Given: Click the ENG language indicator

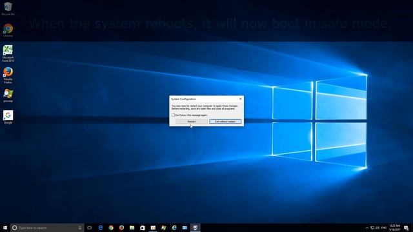Looking at the screenshot, I should pos(384,227).
